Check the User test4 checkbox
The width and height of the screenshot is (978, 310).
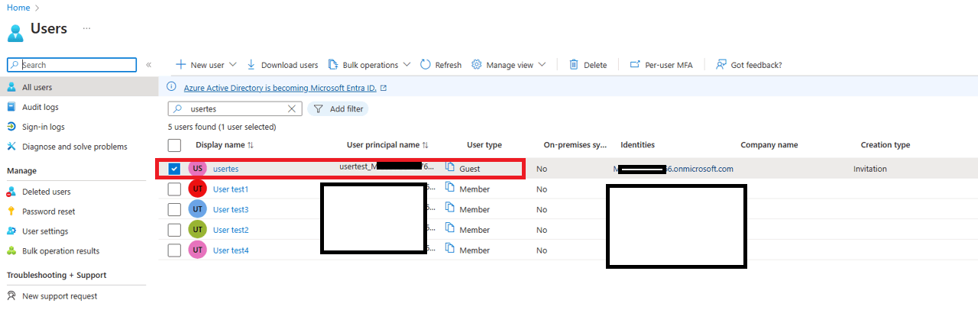click(x=174, y=250)
